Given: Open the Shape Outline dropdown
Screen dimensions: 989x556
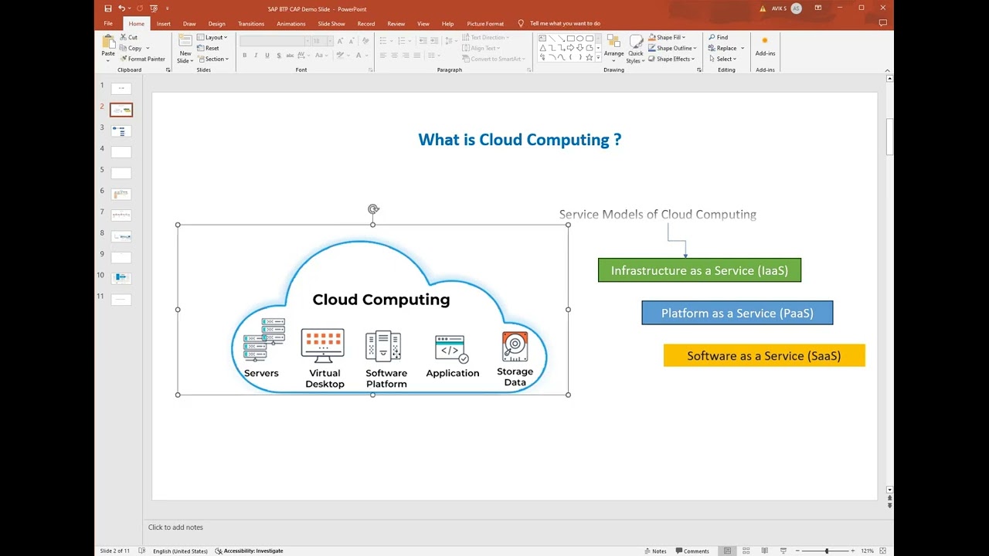Looking at the screenshot, I should tap(671, 48).
